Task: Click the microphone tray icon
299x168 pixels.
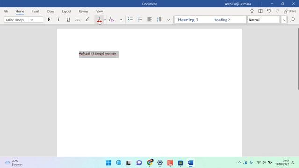Action: 251,162
